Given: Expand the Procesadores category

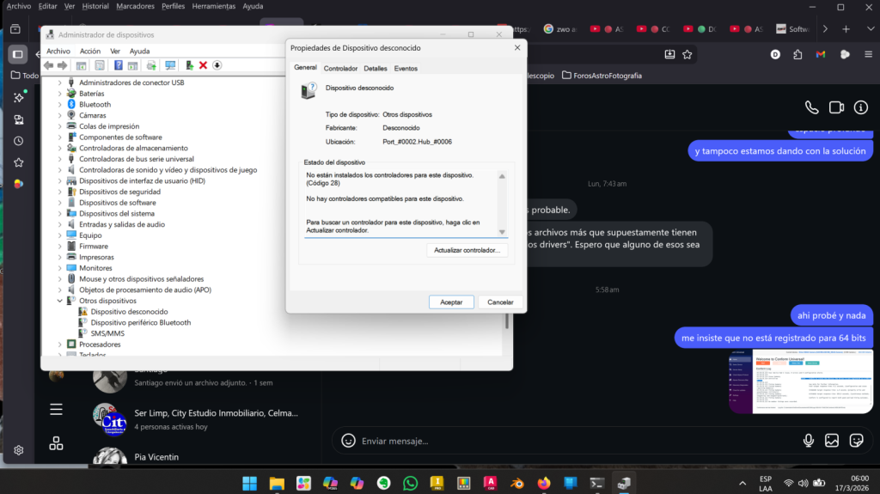Looking at the screenshot, I should [59, 345].
